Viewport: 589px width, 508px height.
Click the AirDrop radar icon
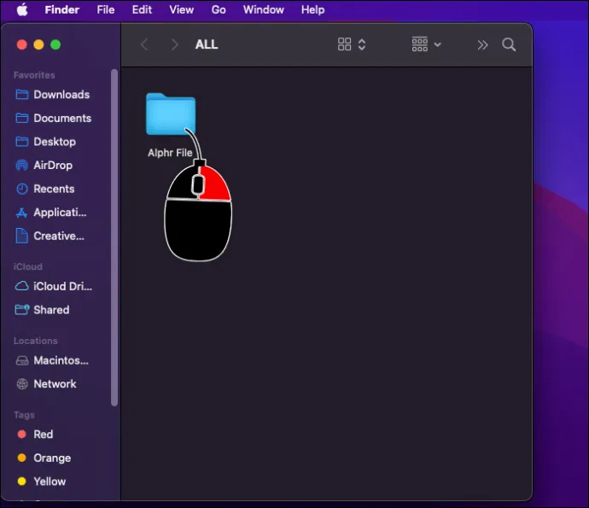point(22,166)
